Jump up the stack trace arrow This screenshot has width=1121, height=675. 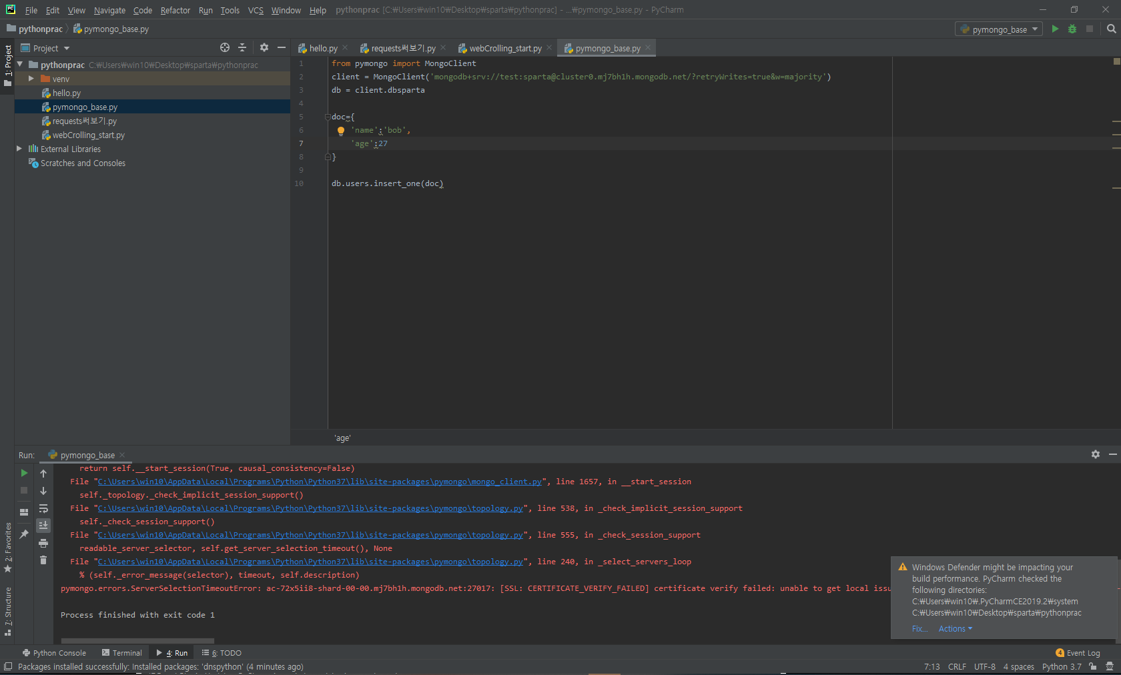click(43, 474)
